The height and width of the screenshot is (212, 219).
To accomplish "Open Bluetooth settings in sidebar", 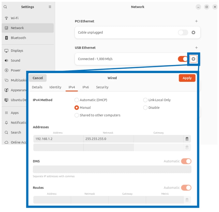I will click(x=18, y=38).
